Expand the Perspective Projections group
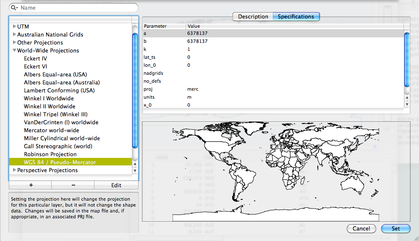 point(15,170)
